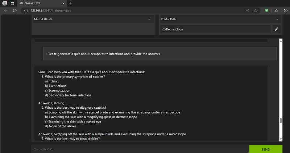
Task: Open the favorites list icon in toolbar
Action: click(277, 11)
